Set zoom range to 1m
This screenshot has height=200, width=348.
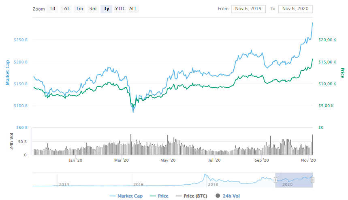coord(79,8)
